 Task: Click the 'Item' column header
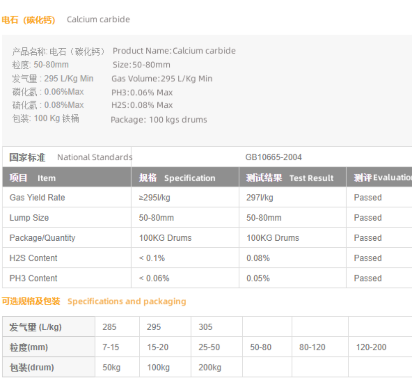tap(47, 178)
